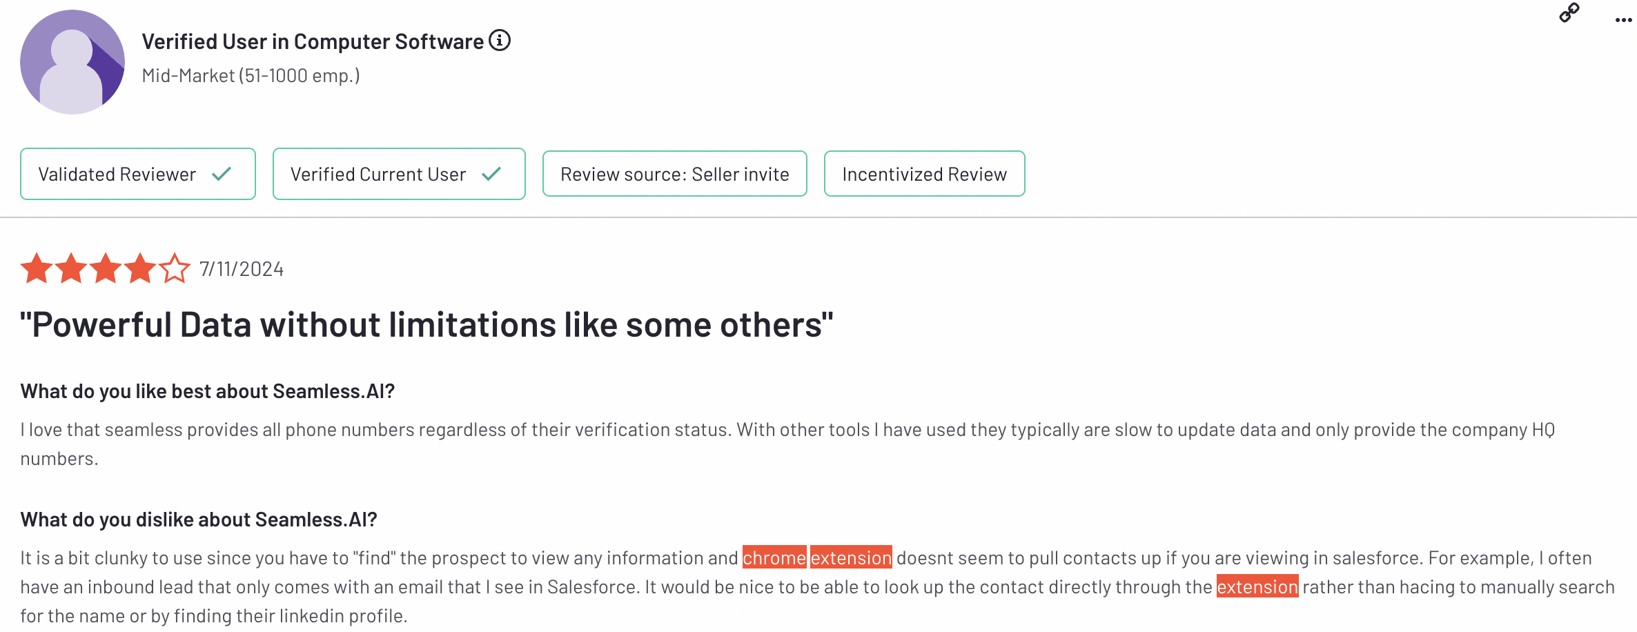
Task: Click the Review source: Seller invite badge
Action: [674, 174]
